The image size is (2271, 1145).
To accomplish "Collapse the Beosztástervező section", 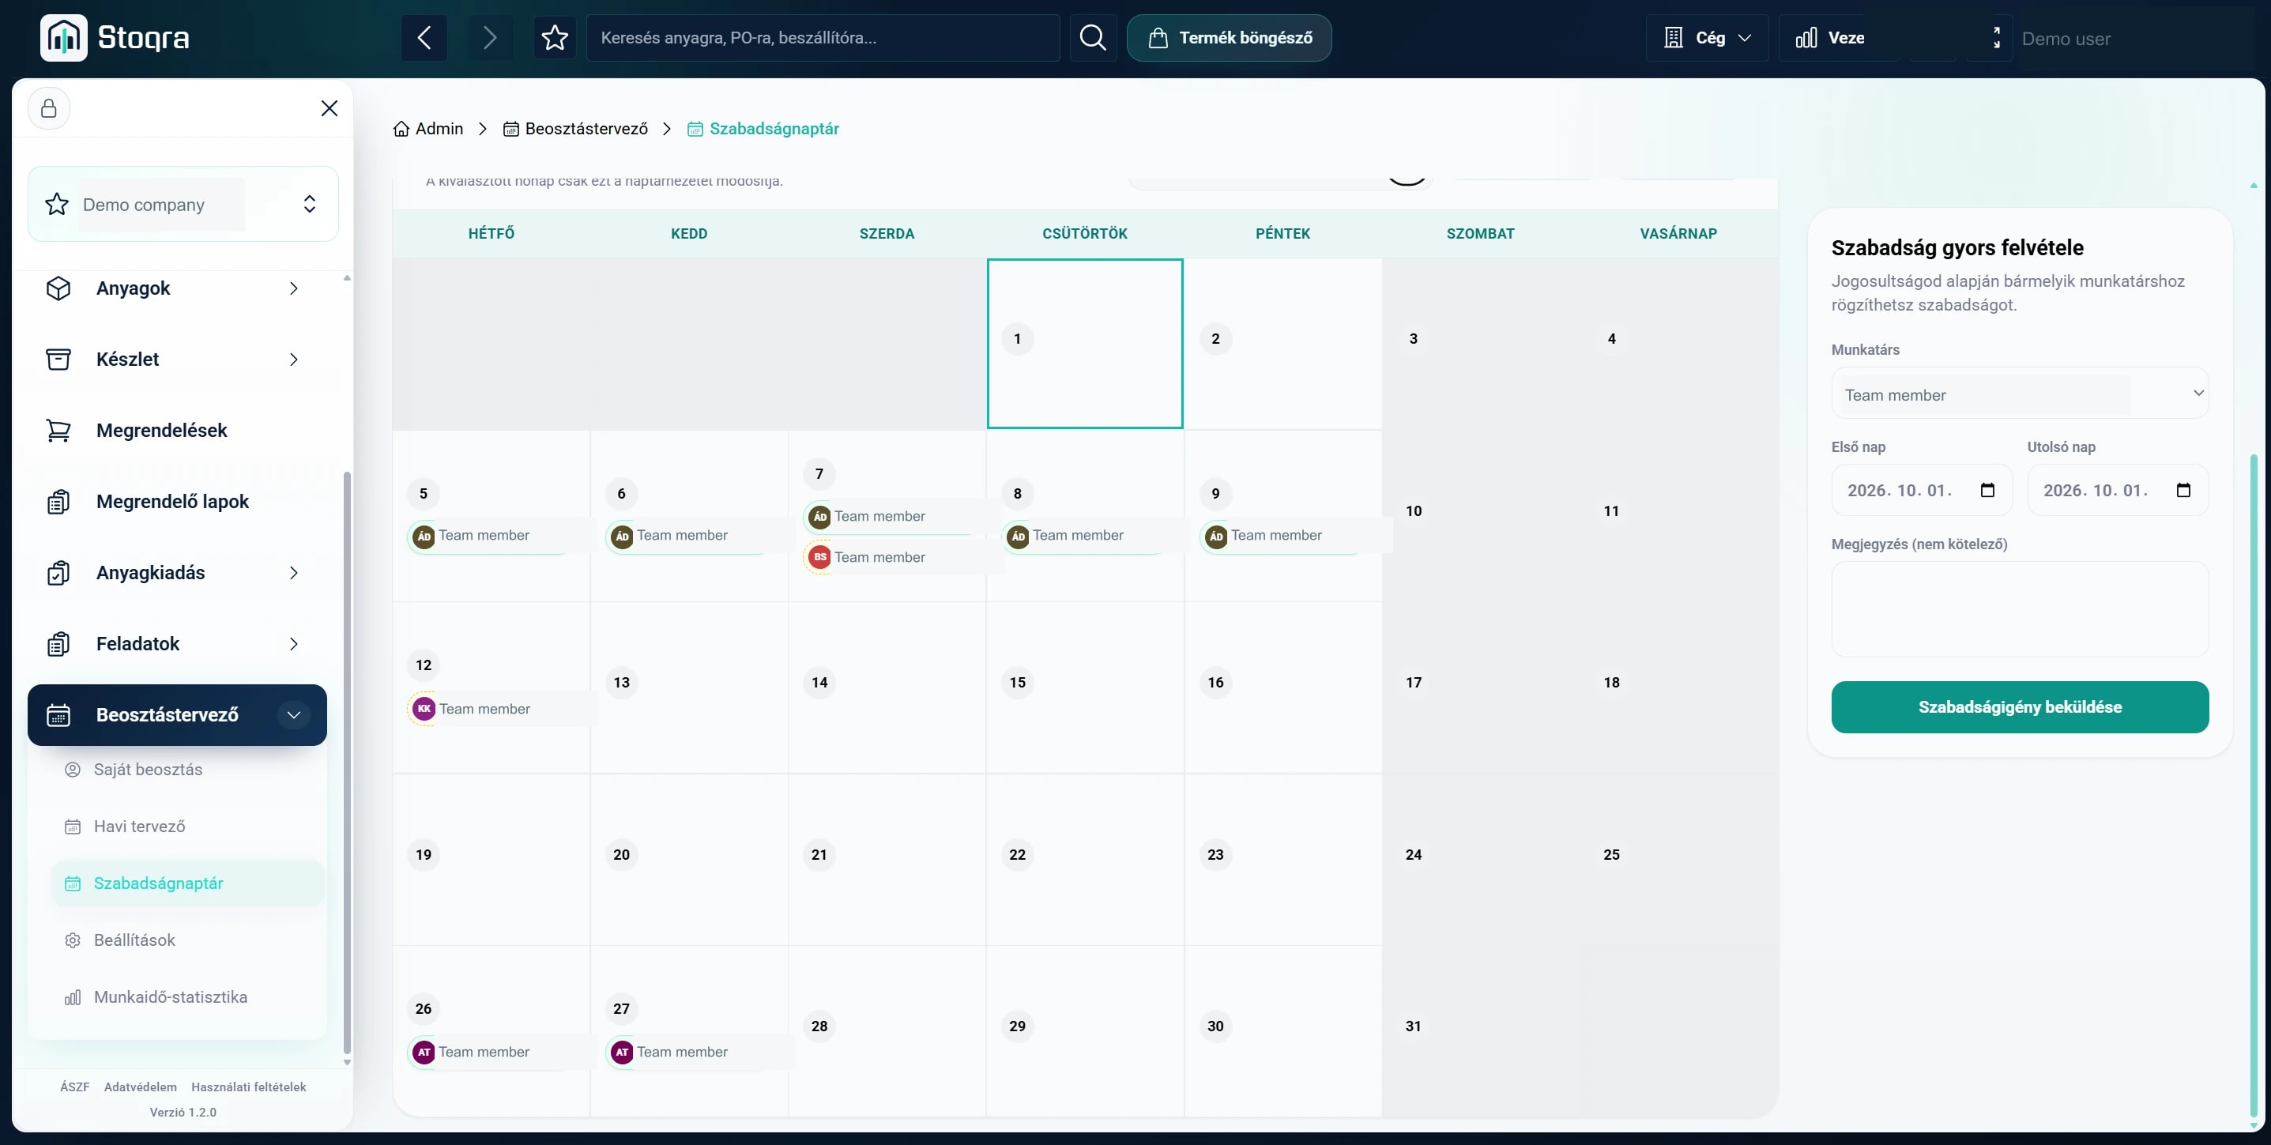I will tap(294, 715).
